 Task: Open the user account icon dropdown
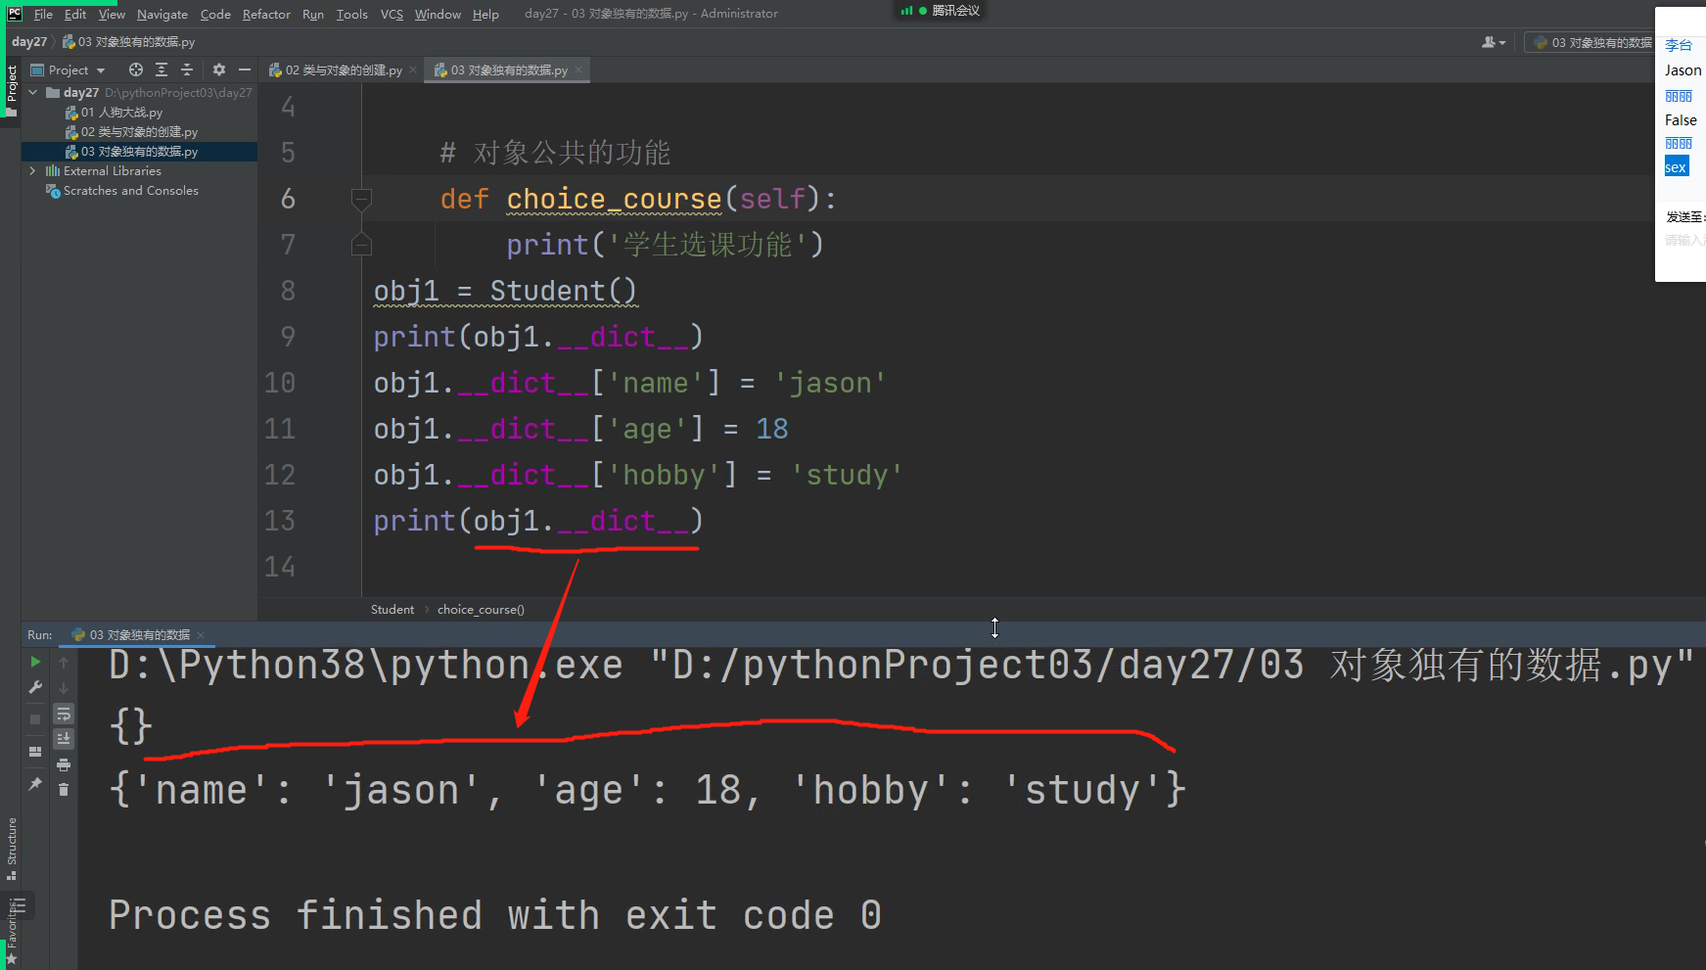(1494, 42)
